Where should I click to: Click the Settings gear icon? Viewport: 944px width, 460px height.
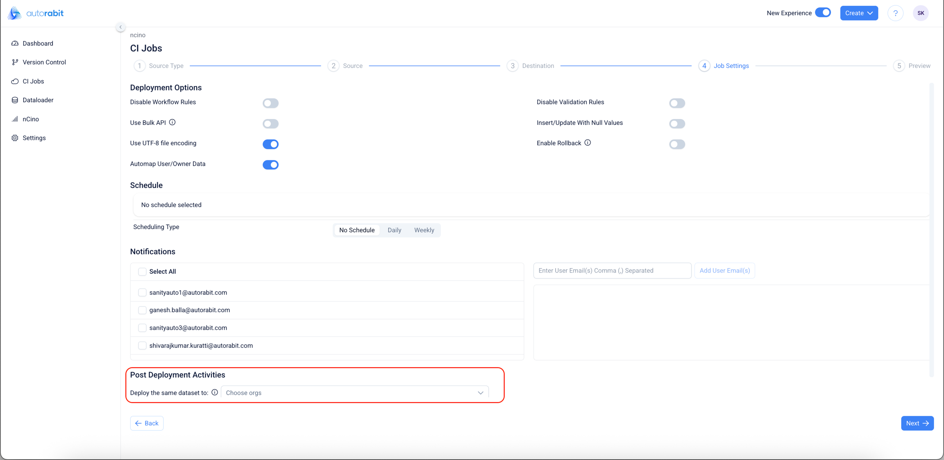(15, 138)
